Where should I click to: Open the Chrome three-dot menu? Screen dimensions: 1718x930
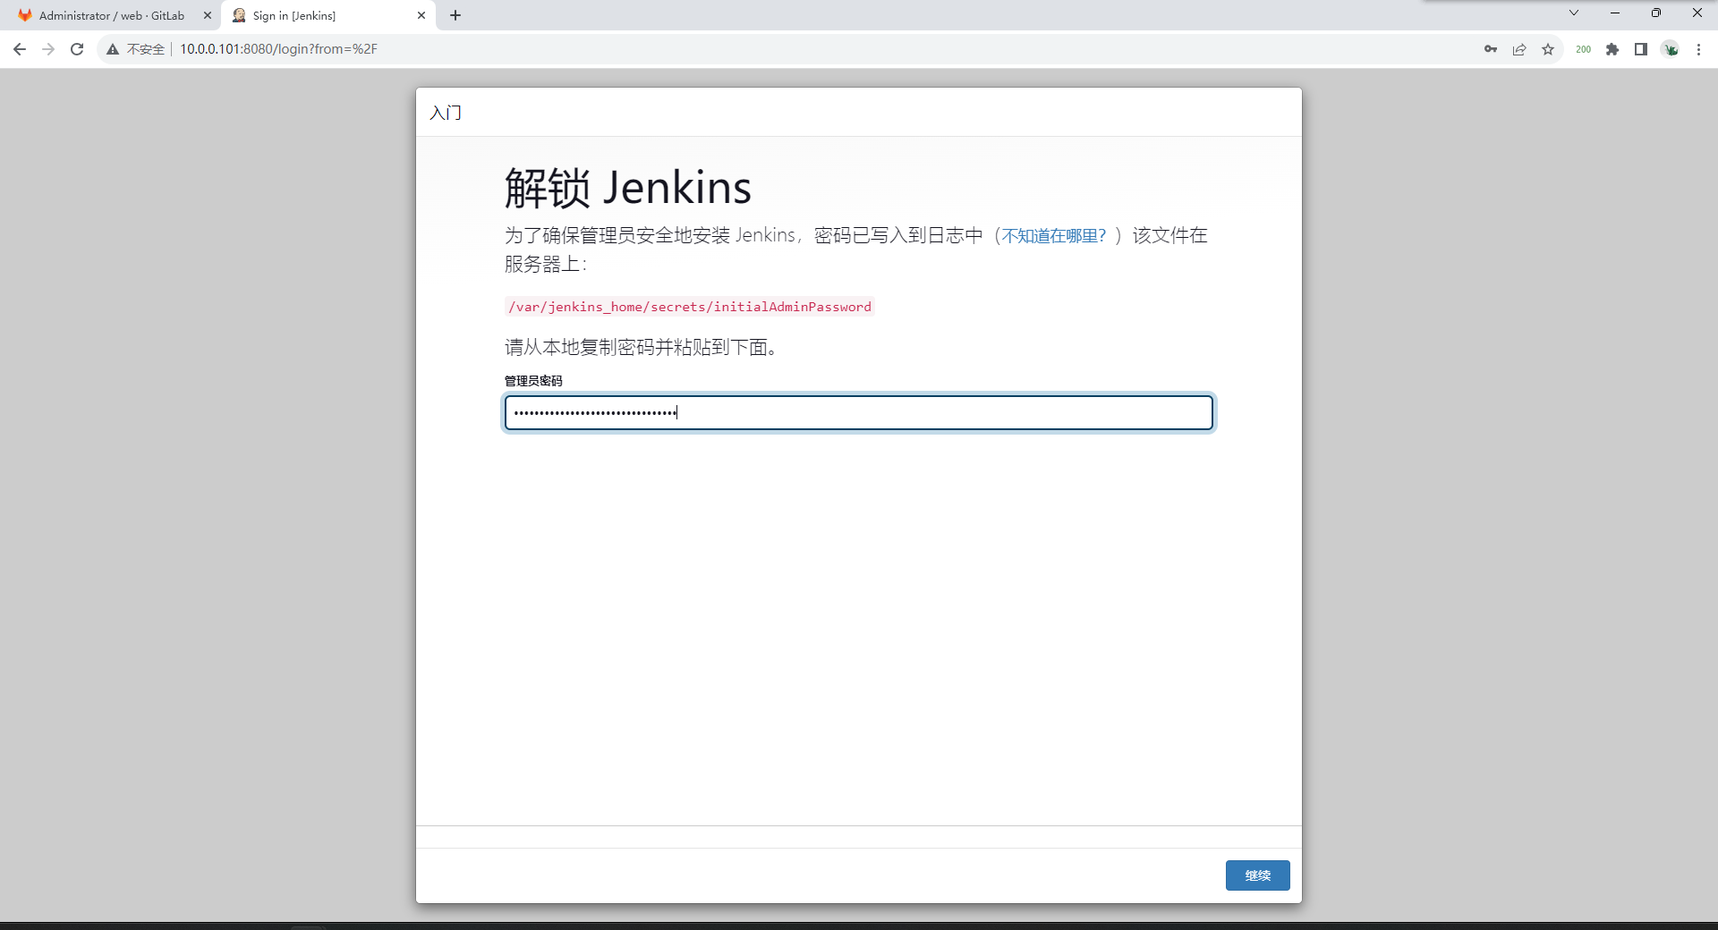click(1698, 49)
